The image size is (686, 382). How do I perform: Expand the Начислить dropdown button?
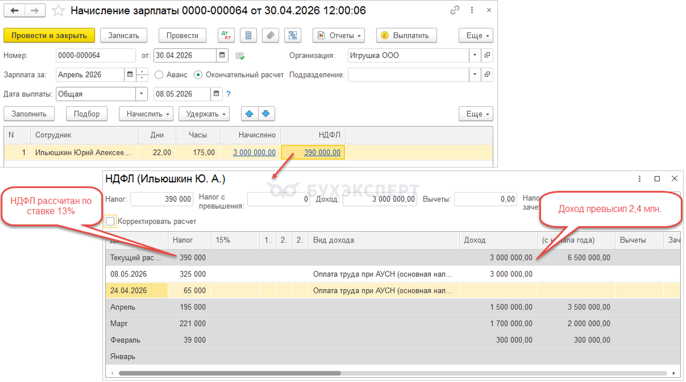tap(147, 114)
